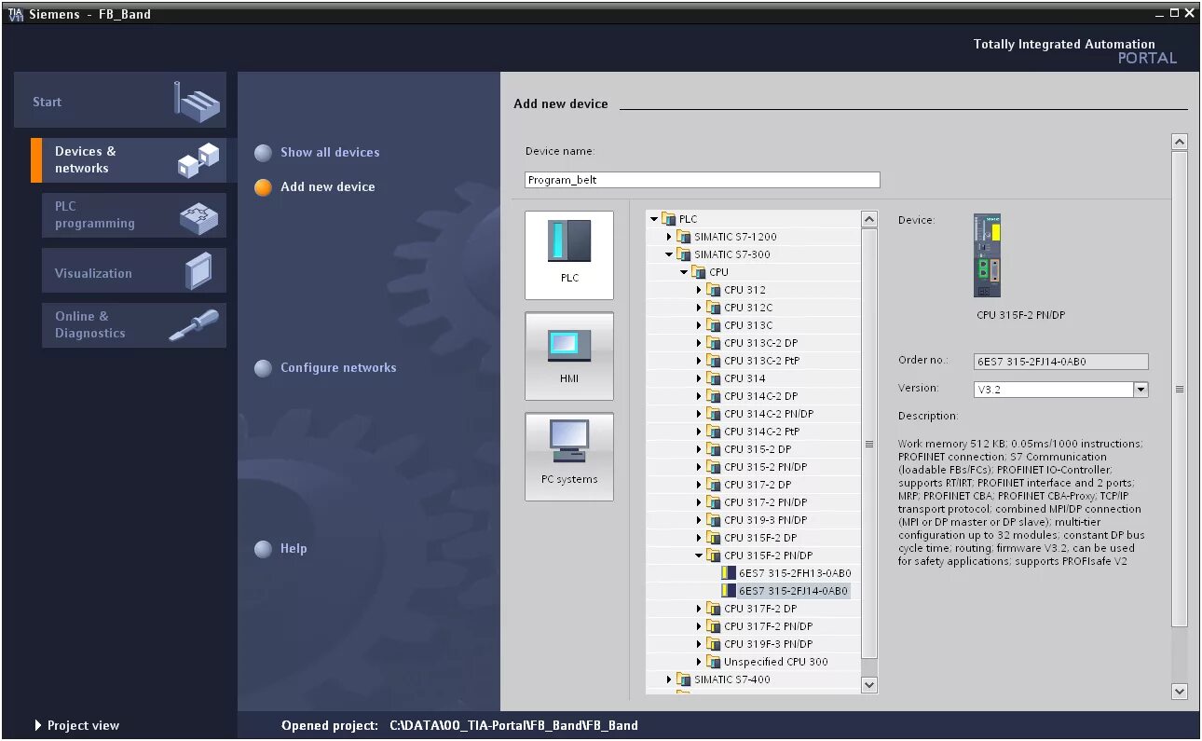Screen dimensions: 1202x741
Task: Expand the Project view arrow
Action: click(38, 725)
